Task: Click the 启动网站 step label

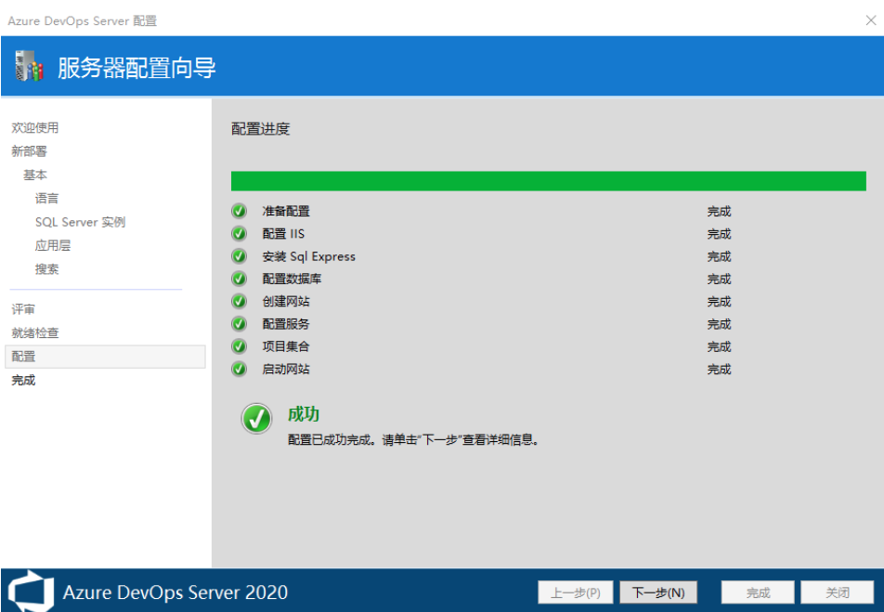Action: point(286,369)
